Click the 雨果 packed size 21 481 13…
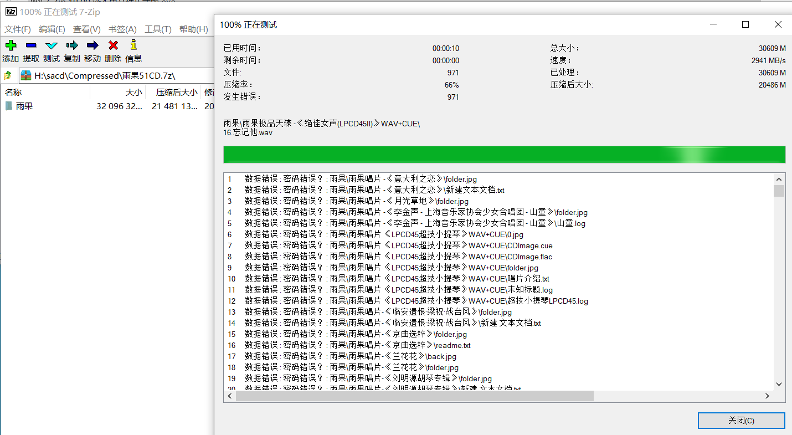This screenshot has height=435, width=792. [175, 106]
